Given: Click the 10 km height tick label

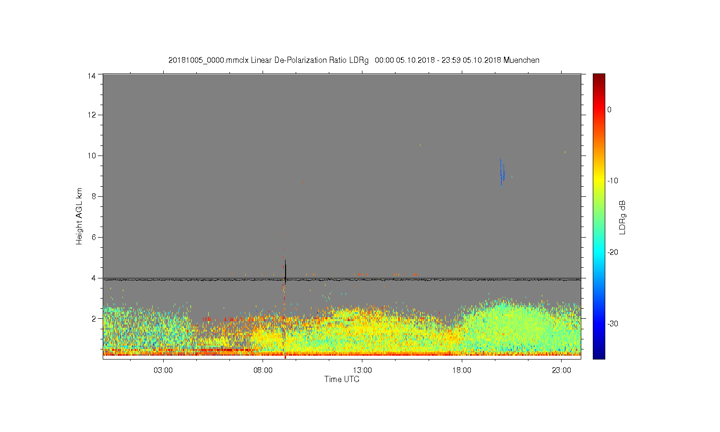Looking at the screenshot, I should [x=92, y=156].
